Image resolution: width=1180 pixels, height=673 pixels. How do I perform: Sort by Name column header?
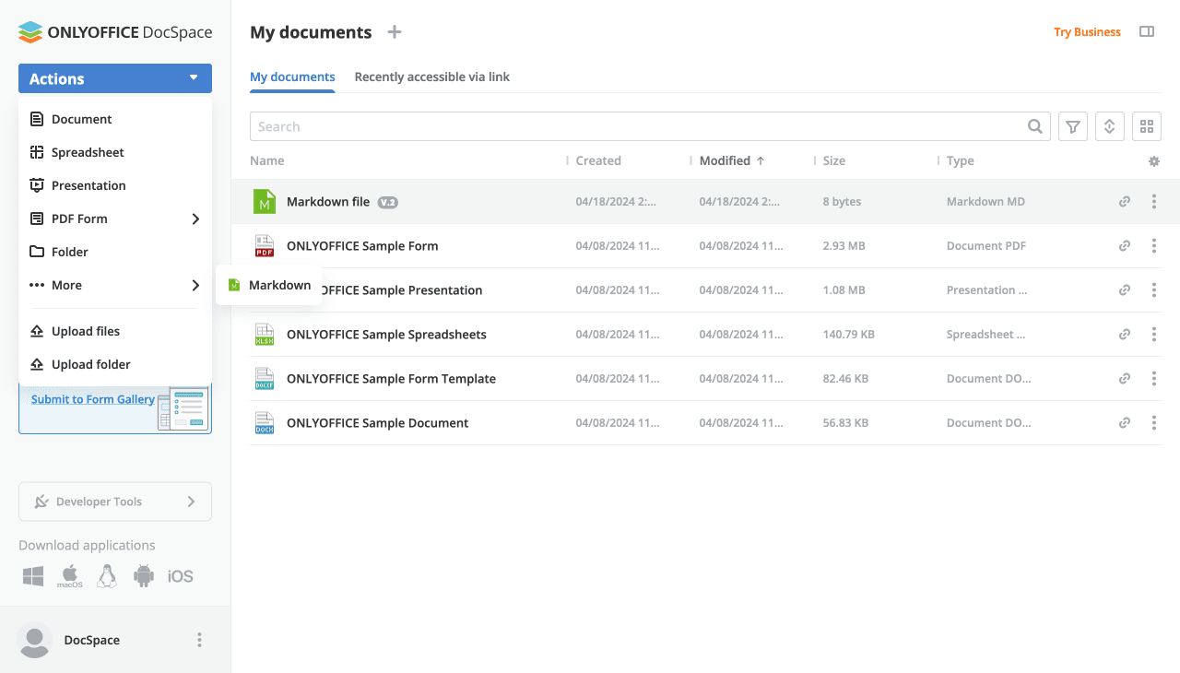click(267, 160)
